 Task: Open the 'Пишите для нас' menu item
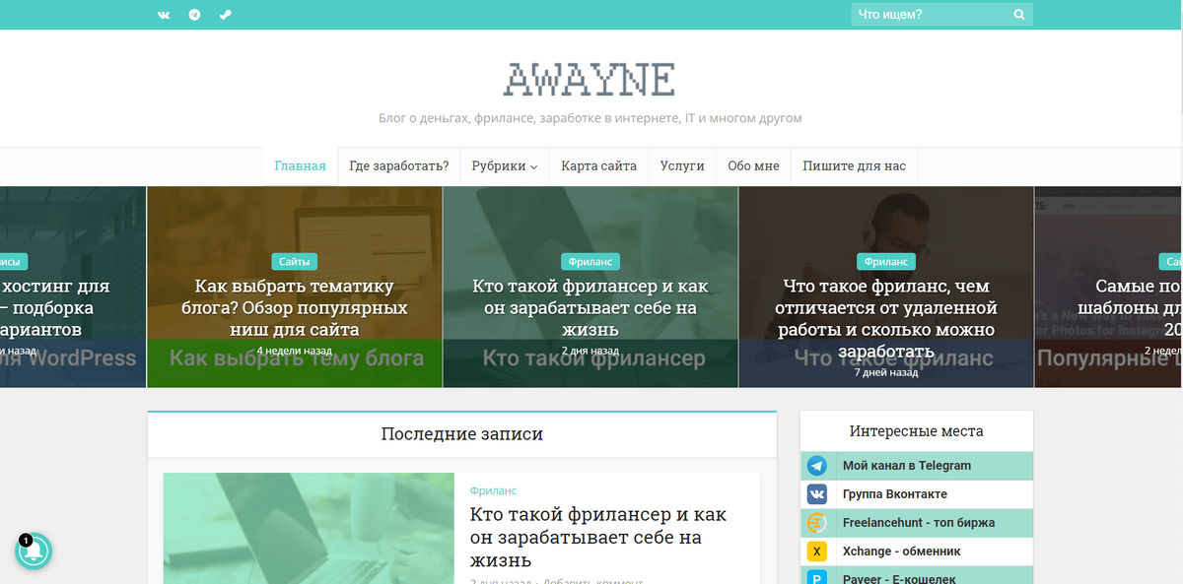pyautogui.click(x=854, y=165)
